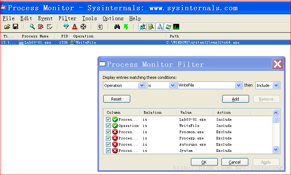Toggle the Capture magnifier icon
291x175 pixels.
32,27
